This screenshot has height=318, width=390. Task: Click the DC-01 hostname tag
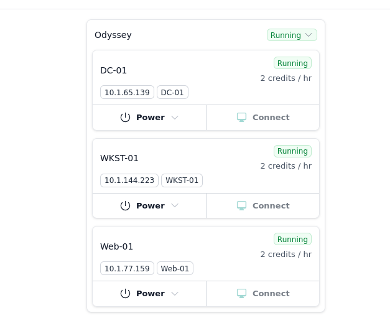click(172, 93)
